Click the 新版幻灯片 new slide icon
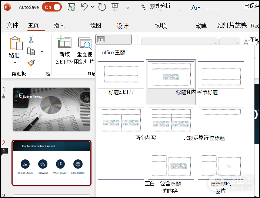 (64, 42)
